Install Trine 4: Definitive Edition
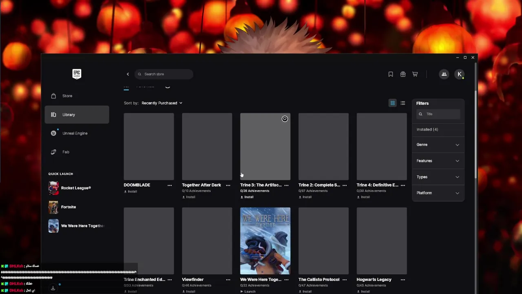This screenshot has height=294, width=522. pos(364,197)
